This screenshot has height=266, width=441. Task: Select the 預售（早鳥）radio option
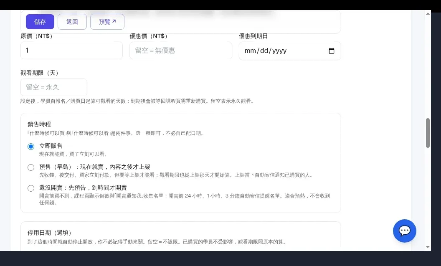tap(31, 167)
